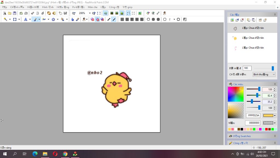Click the zoom out magnifier icon
The image size is (280, 158).
74,13
